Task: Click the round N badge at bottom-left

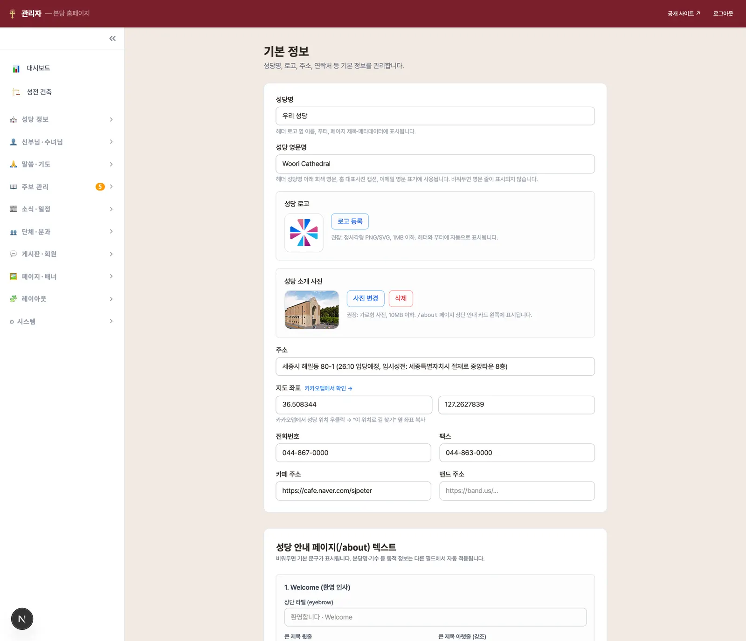Action: pos(22,619)
